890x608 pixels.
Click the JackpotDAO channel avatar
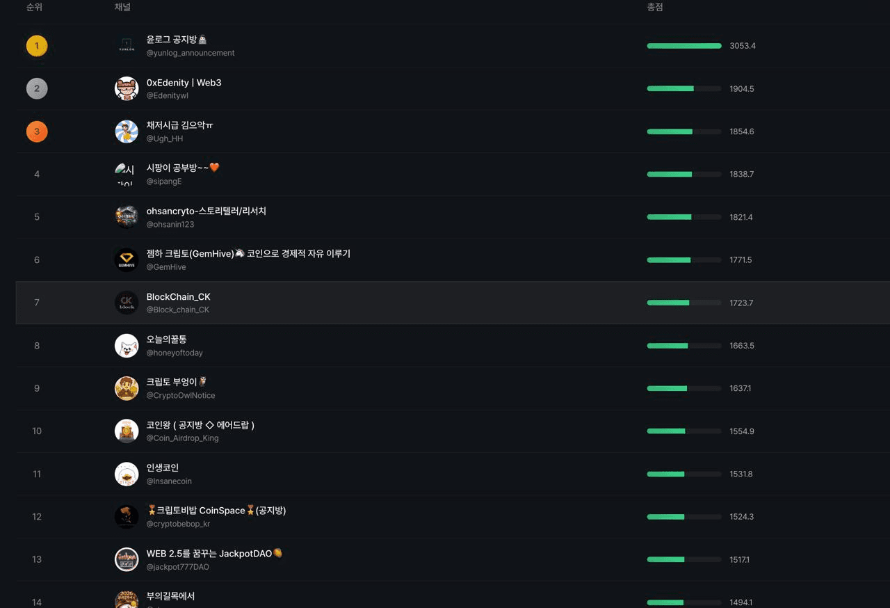(x=127, y=559)
